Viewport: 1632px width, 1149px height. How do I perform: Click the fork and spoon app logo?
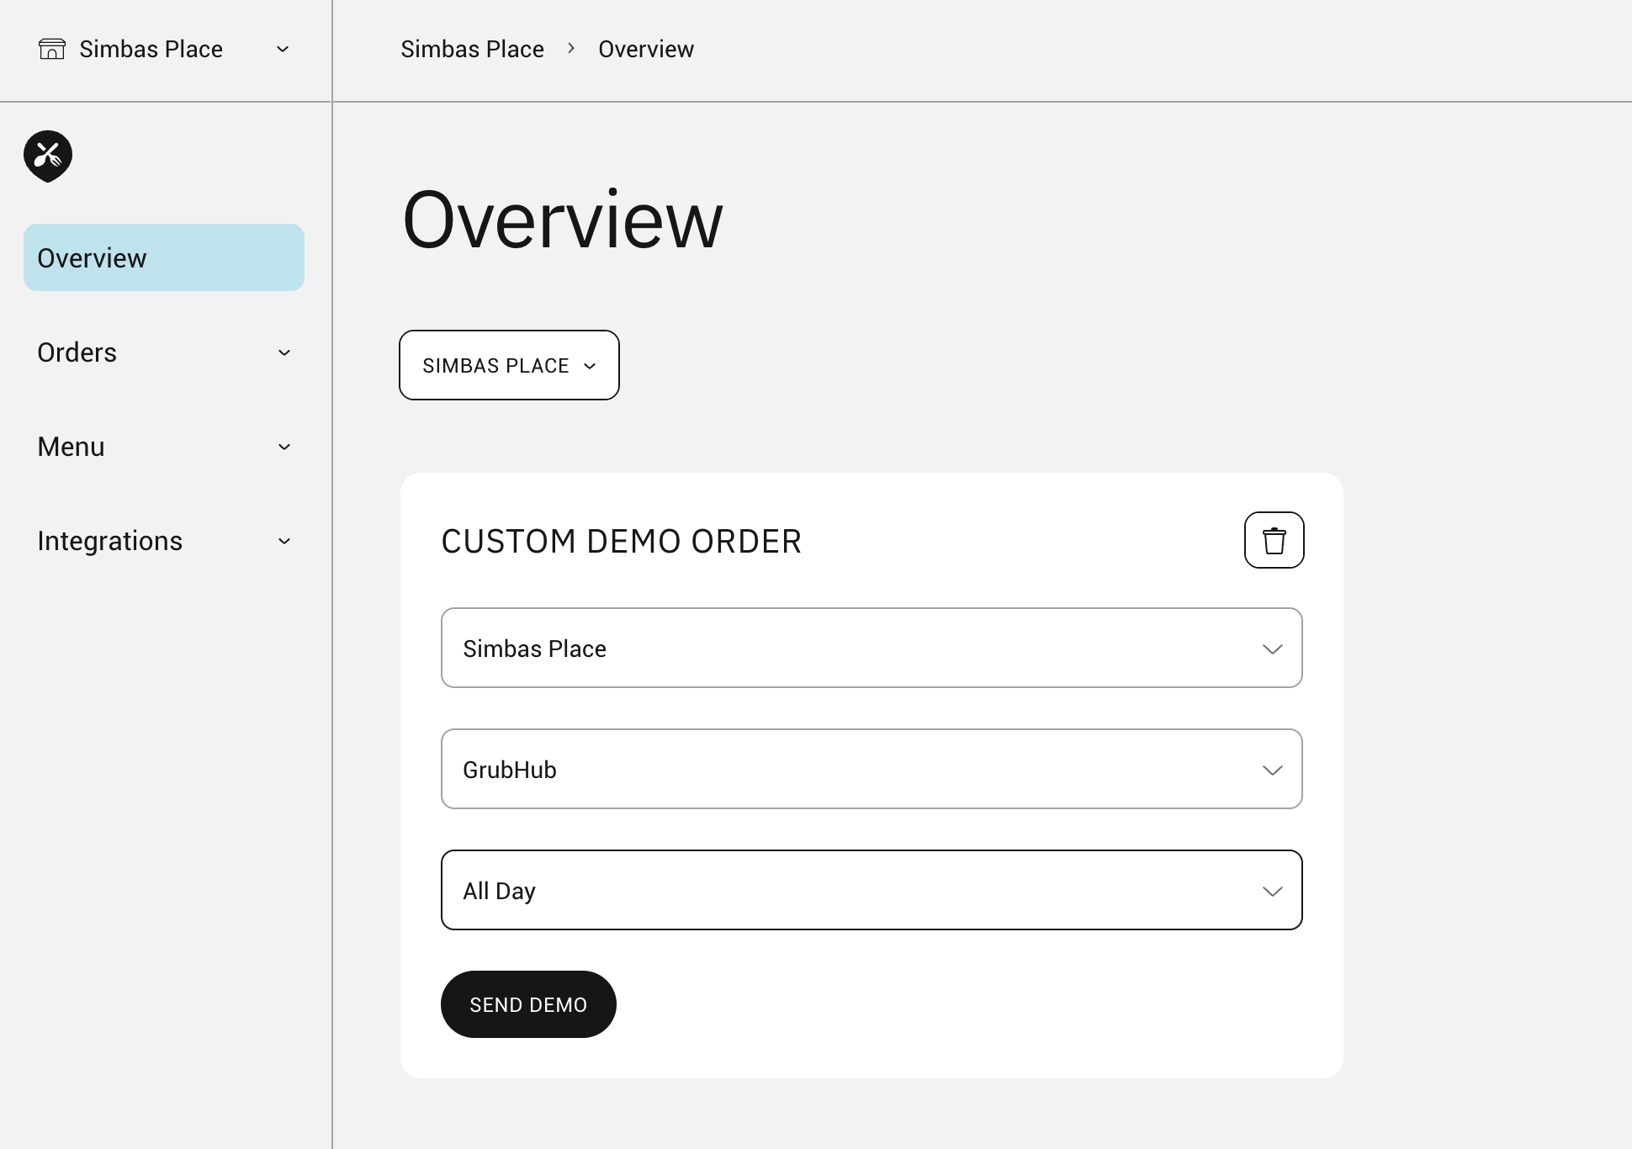48,156
